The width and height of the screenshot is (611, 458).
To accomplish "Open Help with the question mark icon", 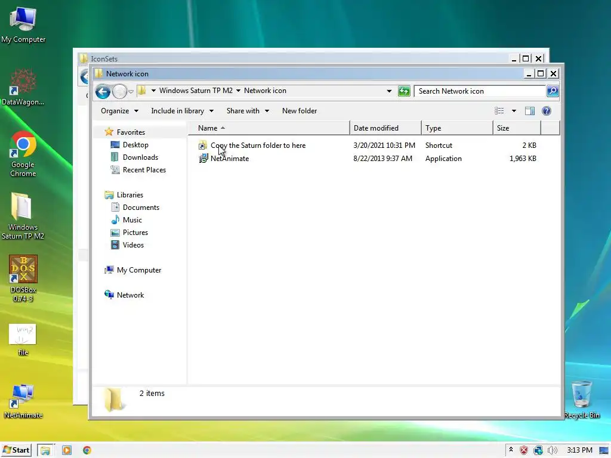I will (x=547, y=111).
